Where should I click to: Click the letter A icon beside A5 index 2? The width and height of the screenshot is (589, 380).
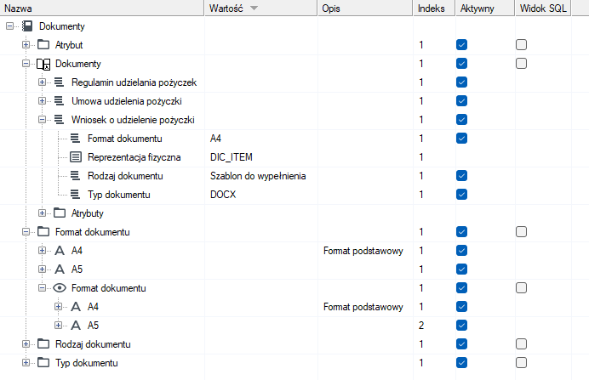76,326
